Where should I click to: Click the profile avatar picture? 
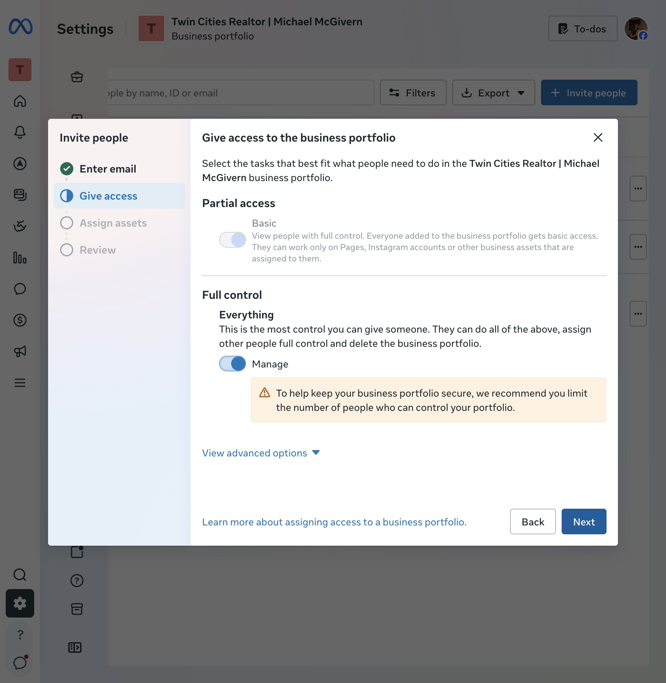636,28
